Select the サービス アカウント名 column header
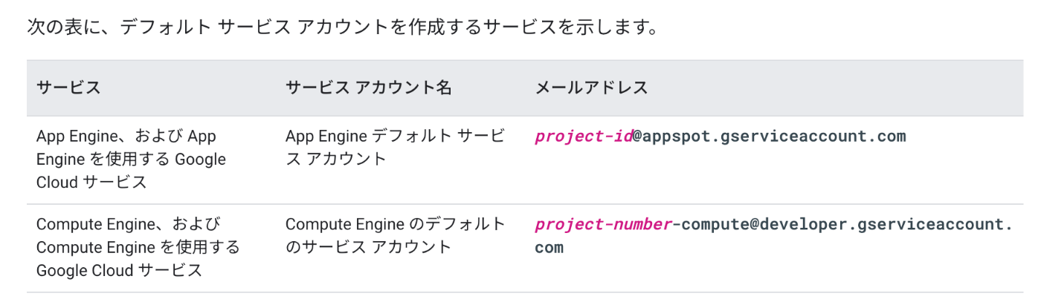The height and width of the screenshot is (305, 1041). (369, 88)
